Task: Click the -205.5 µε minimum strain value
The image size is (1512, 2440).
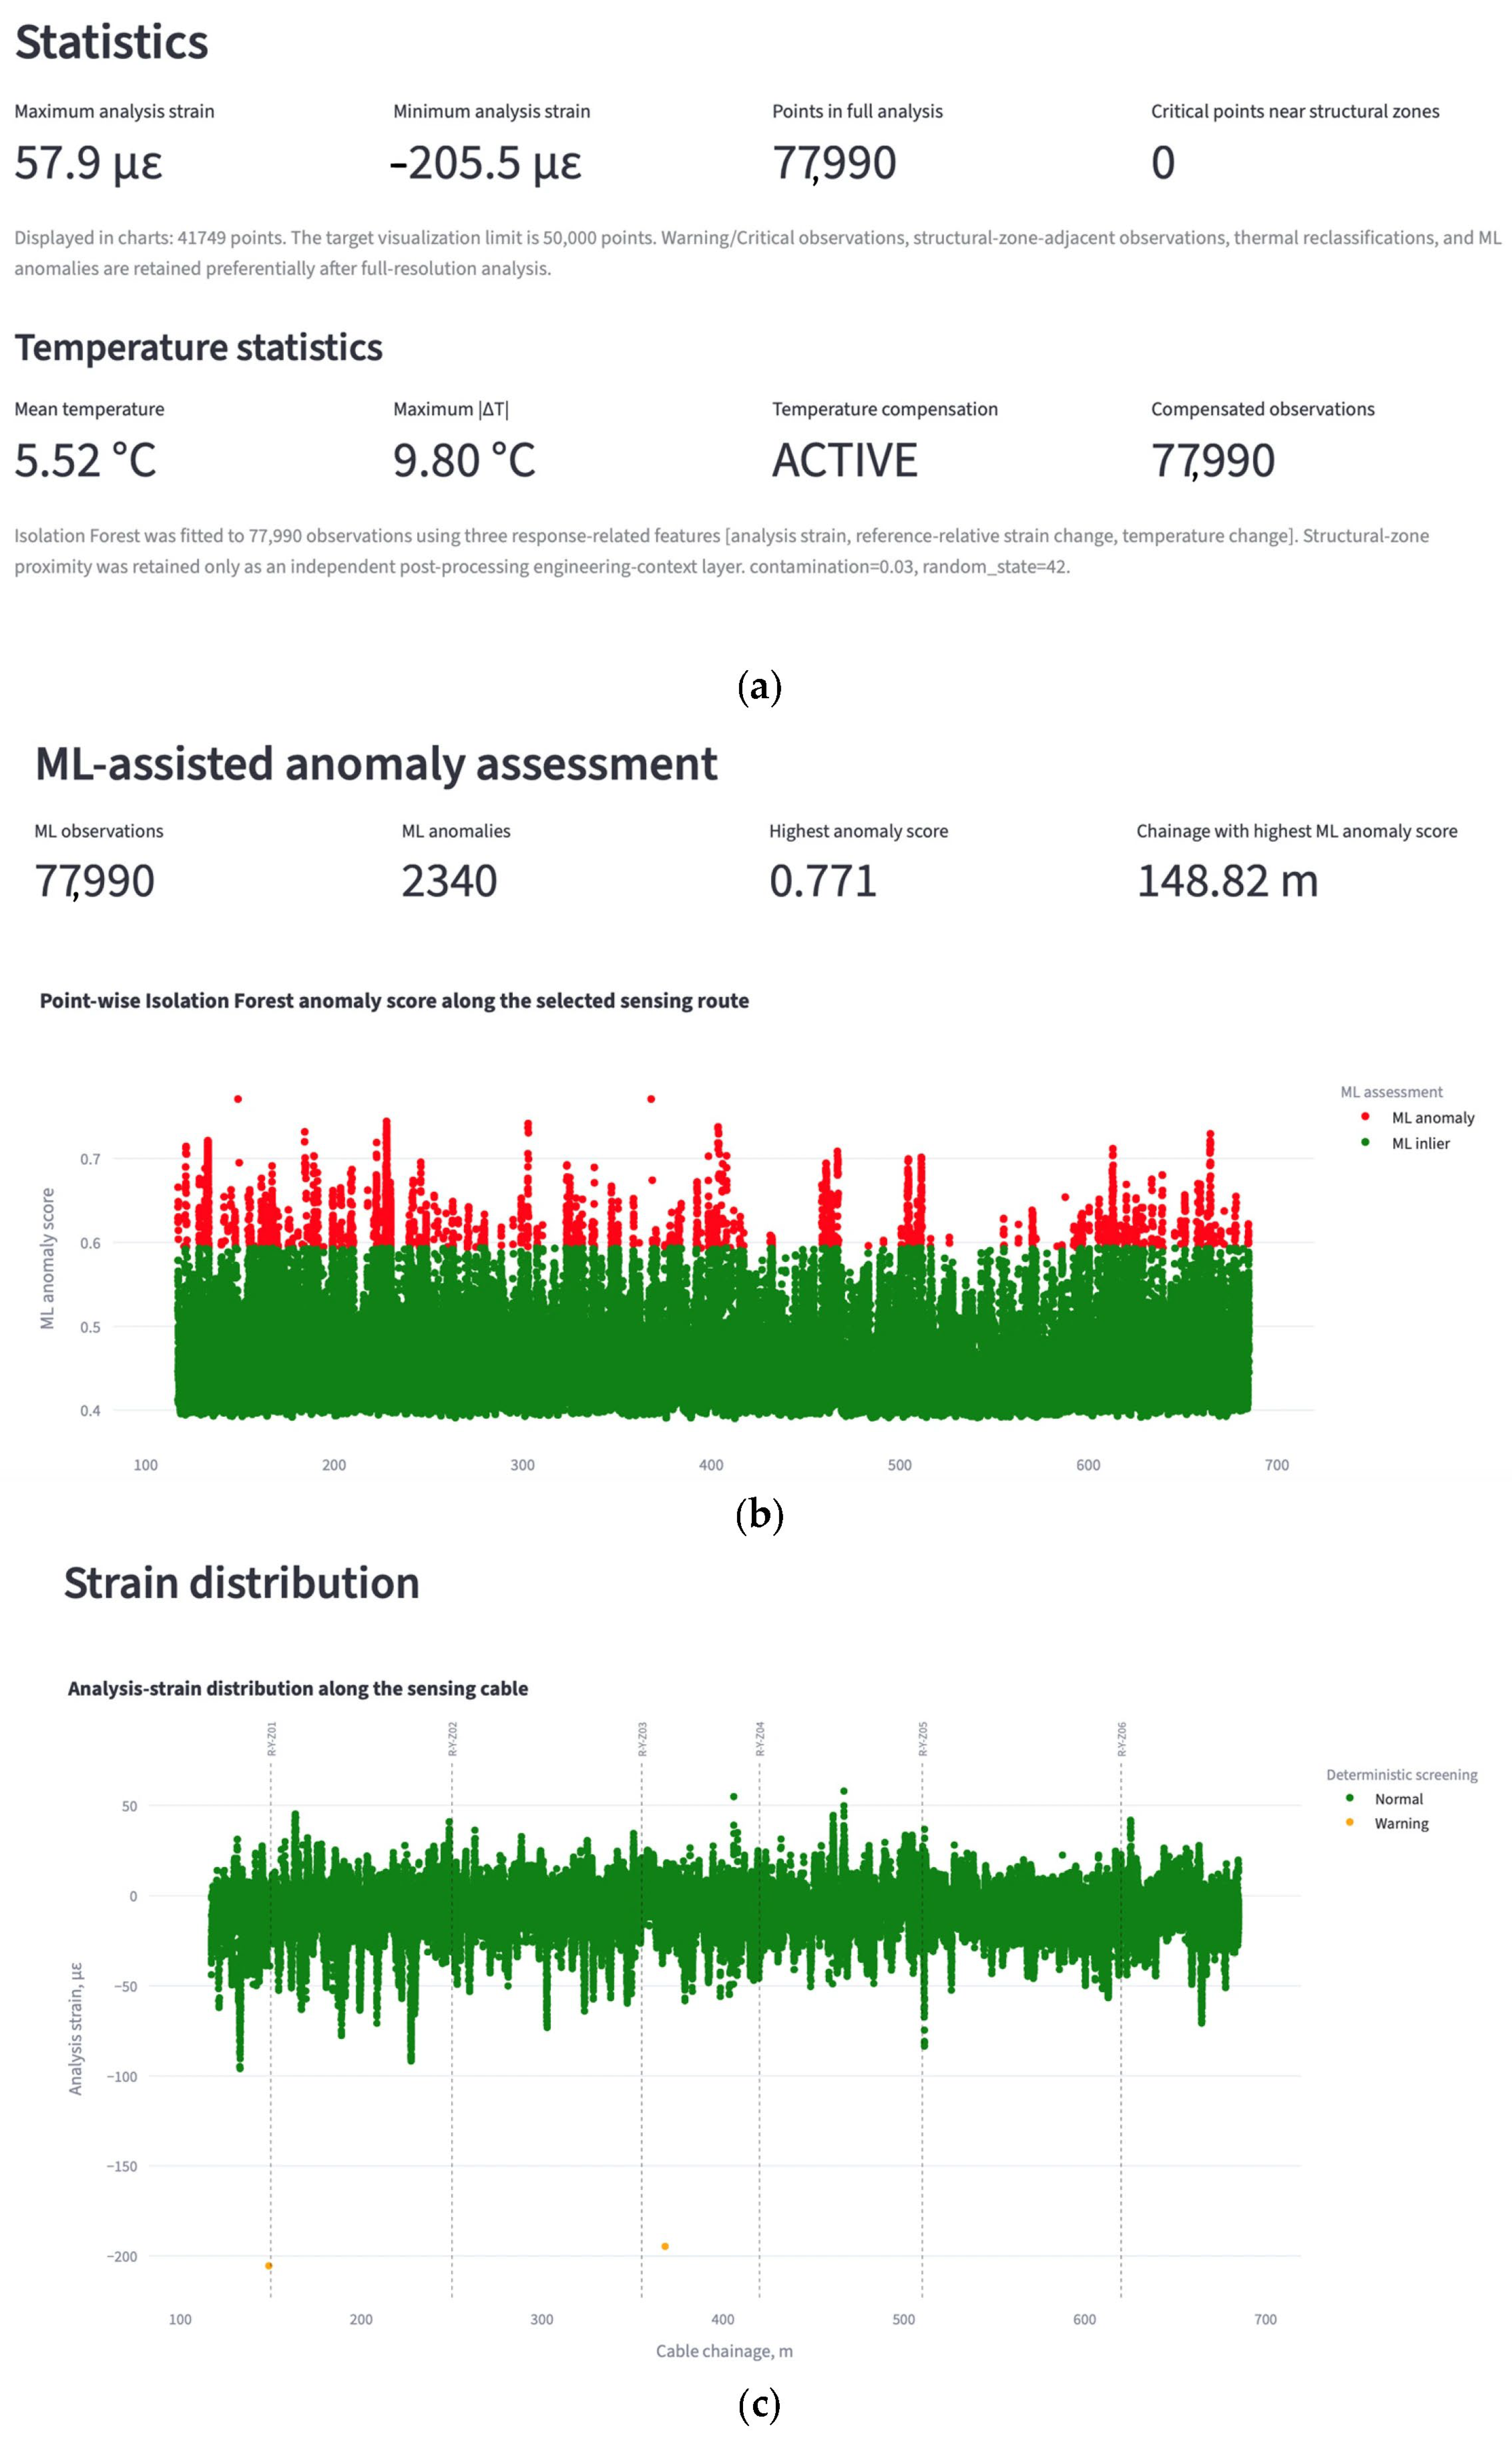Action: coord(486,163)
